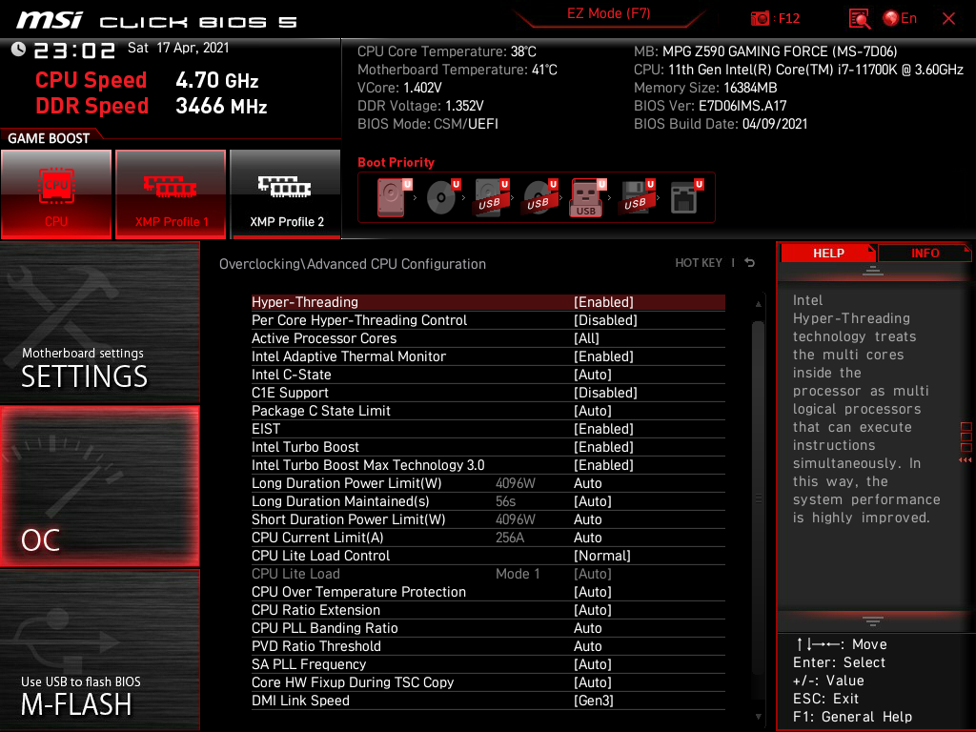This screenshot has width=976, height=732.
Task: Click the settings list scrollbar thumb
Action: pyautogui.click(x=758, y=498)
